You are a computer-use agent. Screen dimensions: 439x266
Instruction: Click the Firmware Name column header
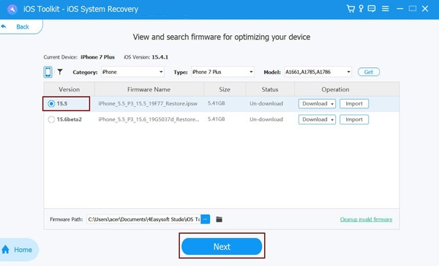point(149,89)
